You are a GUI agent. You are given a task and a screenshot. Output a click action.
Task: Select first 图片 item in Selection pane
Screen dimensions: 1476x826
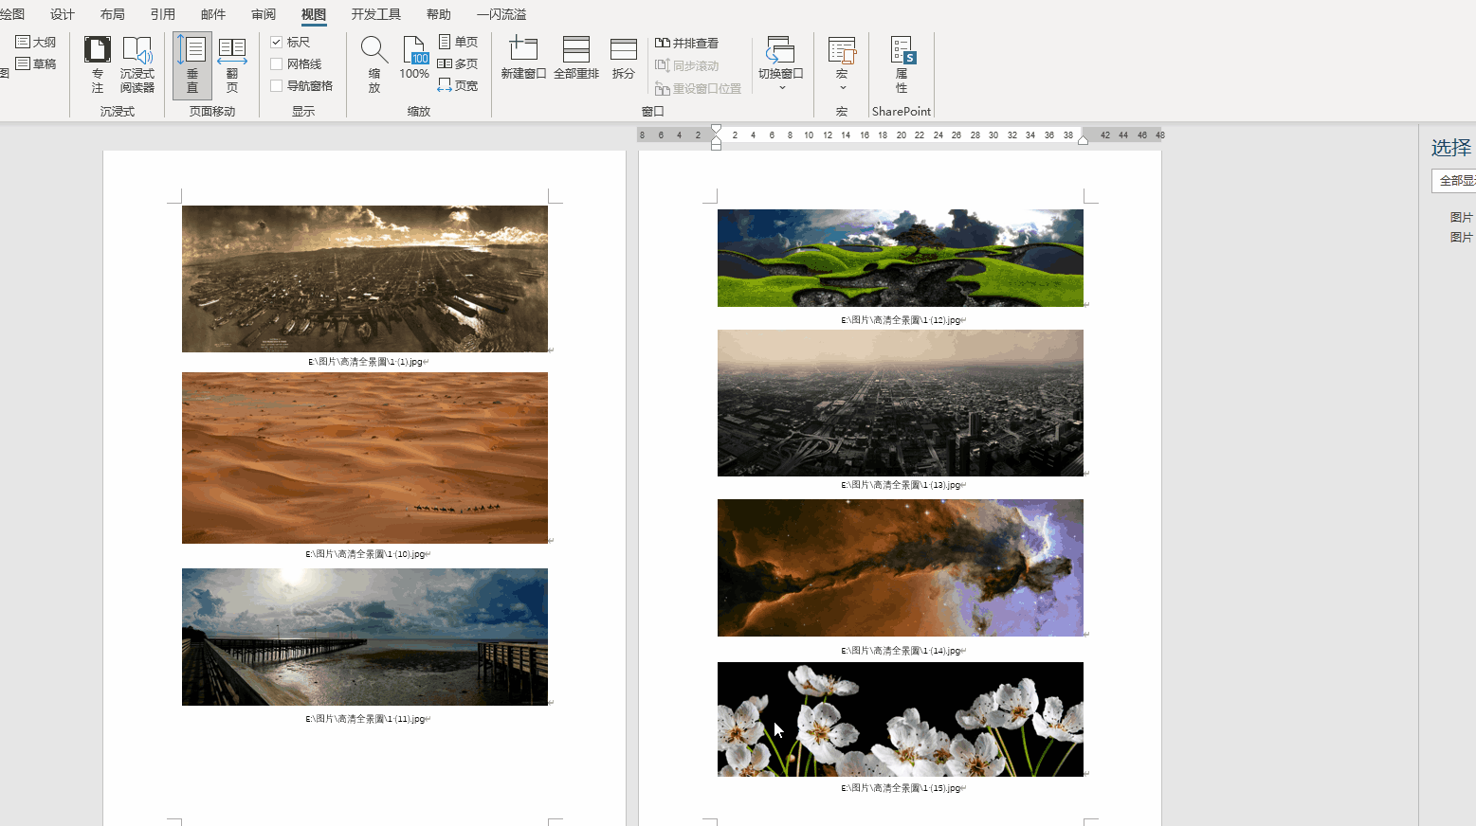pos(1461,217)
